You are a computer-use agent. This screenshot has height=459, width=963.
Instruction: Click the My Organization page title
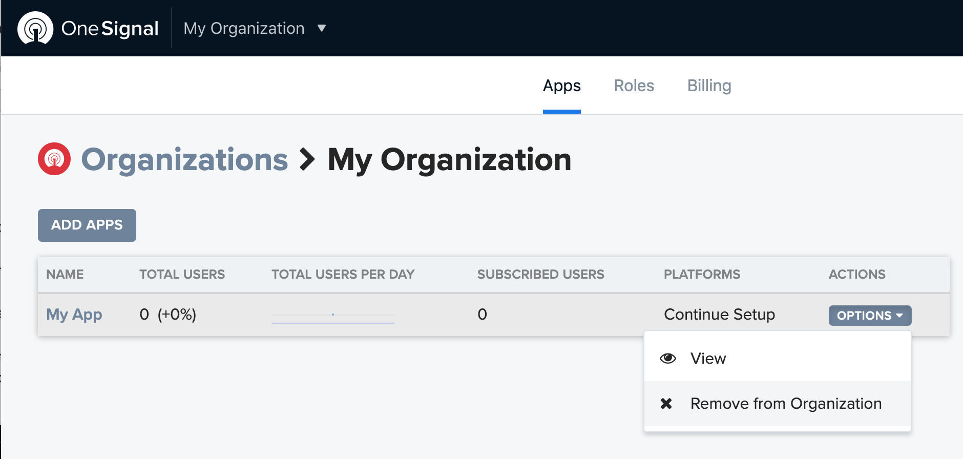pyautogui.click(x=449, y=159)
